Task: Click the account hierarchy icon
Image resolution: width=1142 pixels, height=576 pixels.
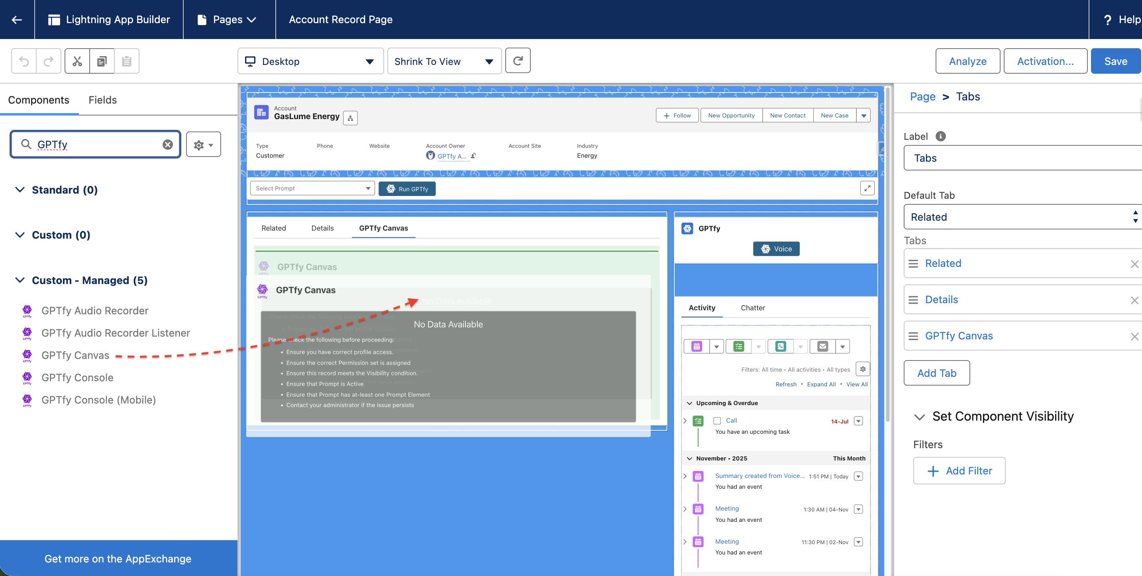Action: coord(350,118)
